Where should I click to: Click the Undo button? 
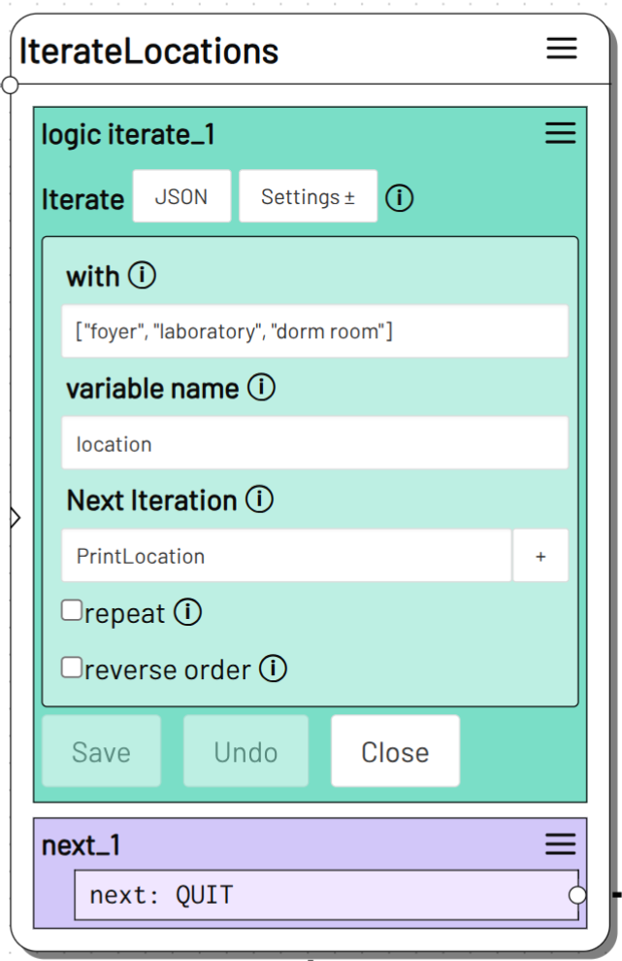point(246,752)
